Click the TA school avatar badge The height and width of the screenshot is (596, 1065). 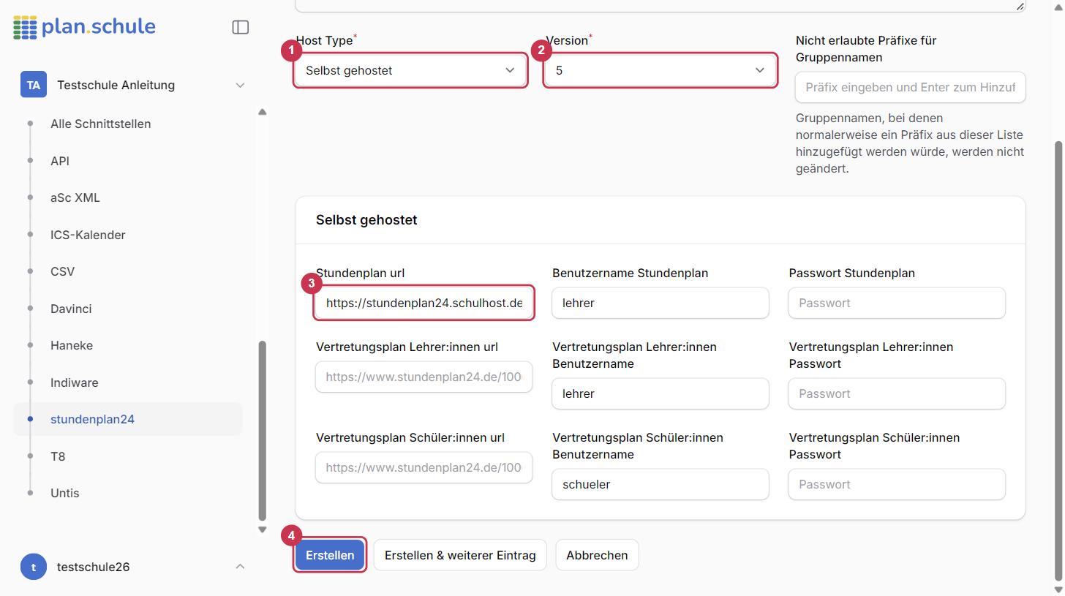(x=34, y=85)
